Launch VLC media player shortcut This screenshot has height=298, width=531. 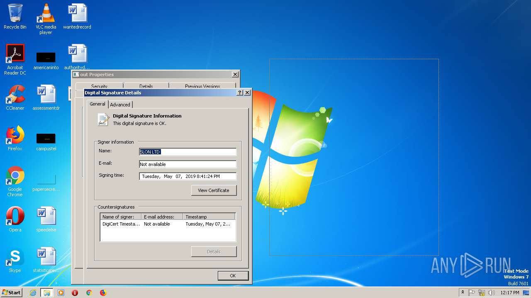(46, 19)
